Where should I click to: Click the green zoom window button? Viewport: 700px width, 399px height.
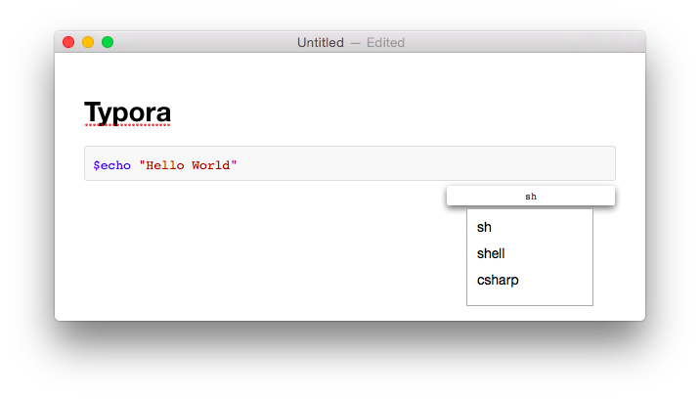108,42
